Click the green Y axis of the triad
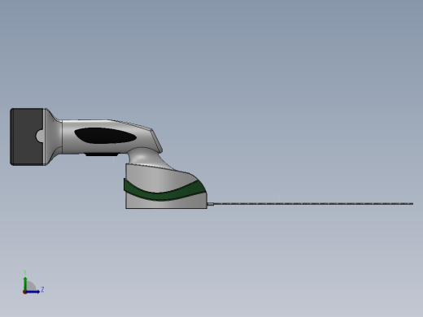This screenshot has width=423, height=317. [x=25, y=284]
